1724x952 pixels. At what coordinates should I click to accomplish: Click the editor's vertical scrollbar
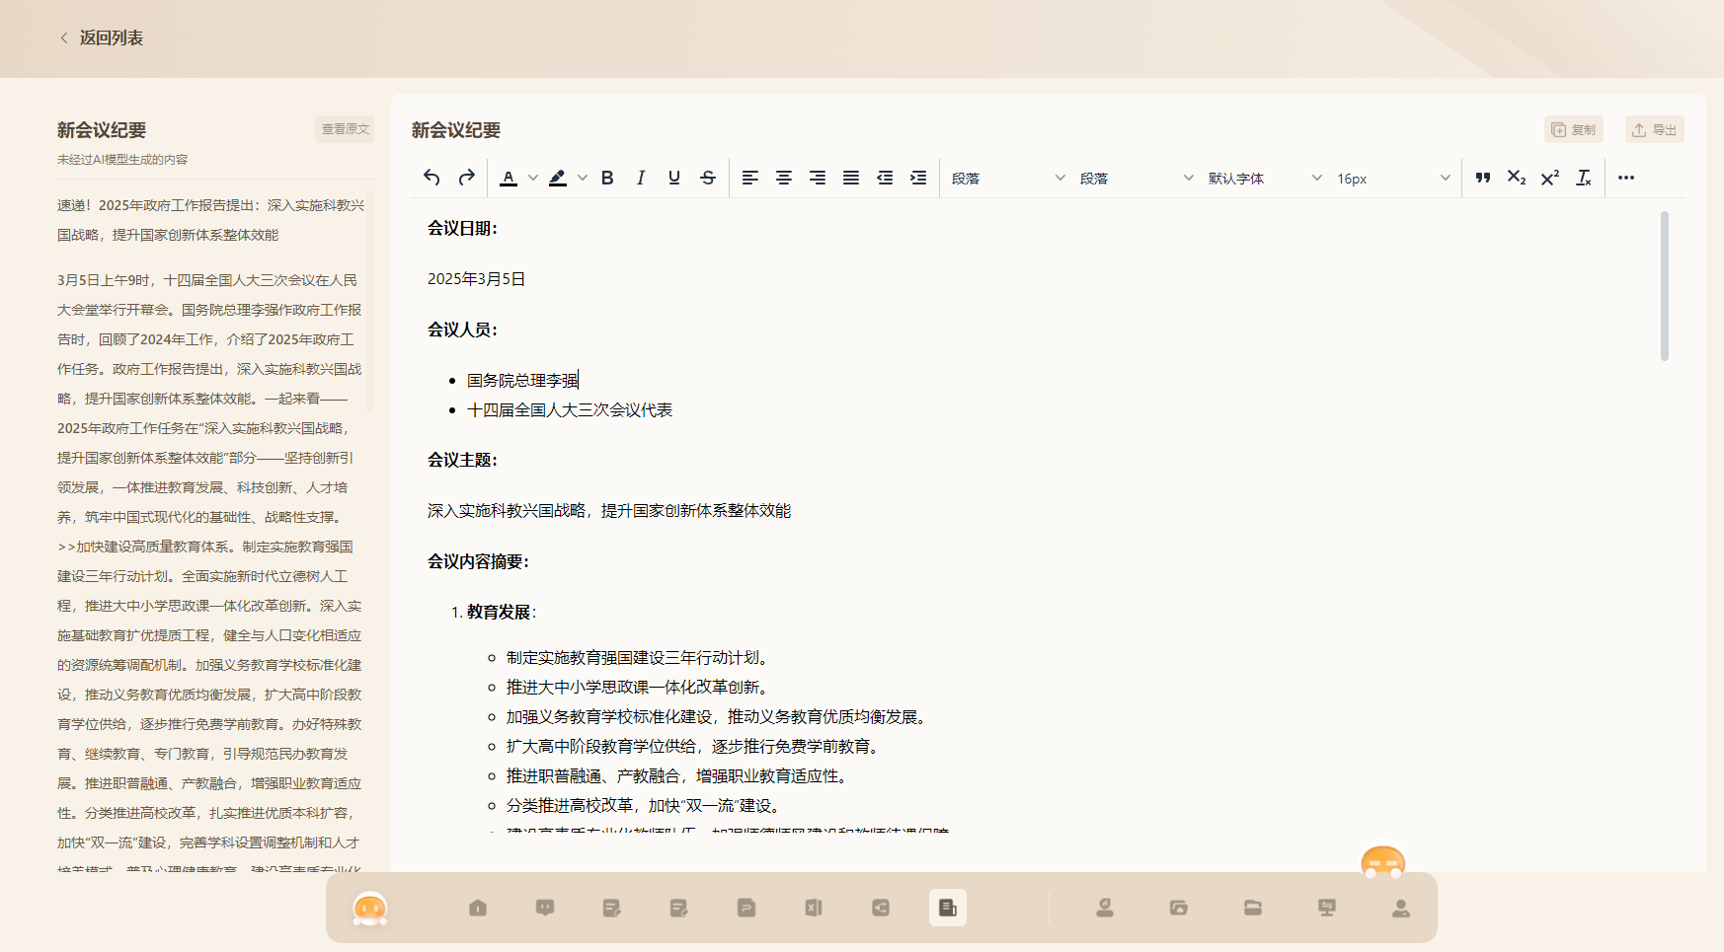pos(1664,286)
